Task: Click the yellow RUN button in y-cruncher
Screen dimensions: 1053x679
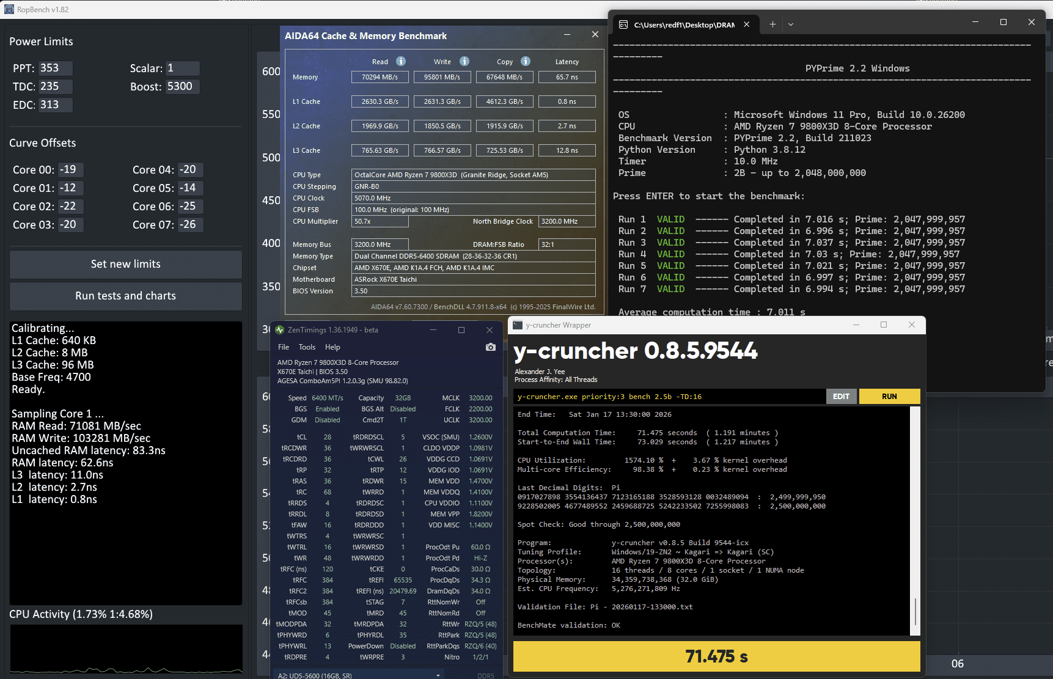Action: pos(889,397)
